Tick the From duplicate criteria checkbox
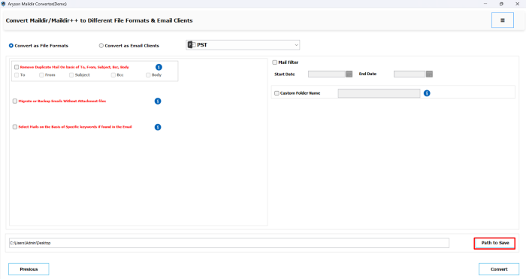The height and width of the screenshot is (279, 526). [x=41, y=75]
